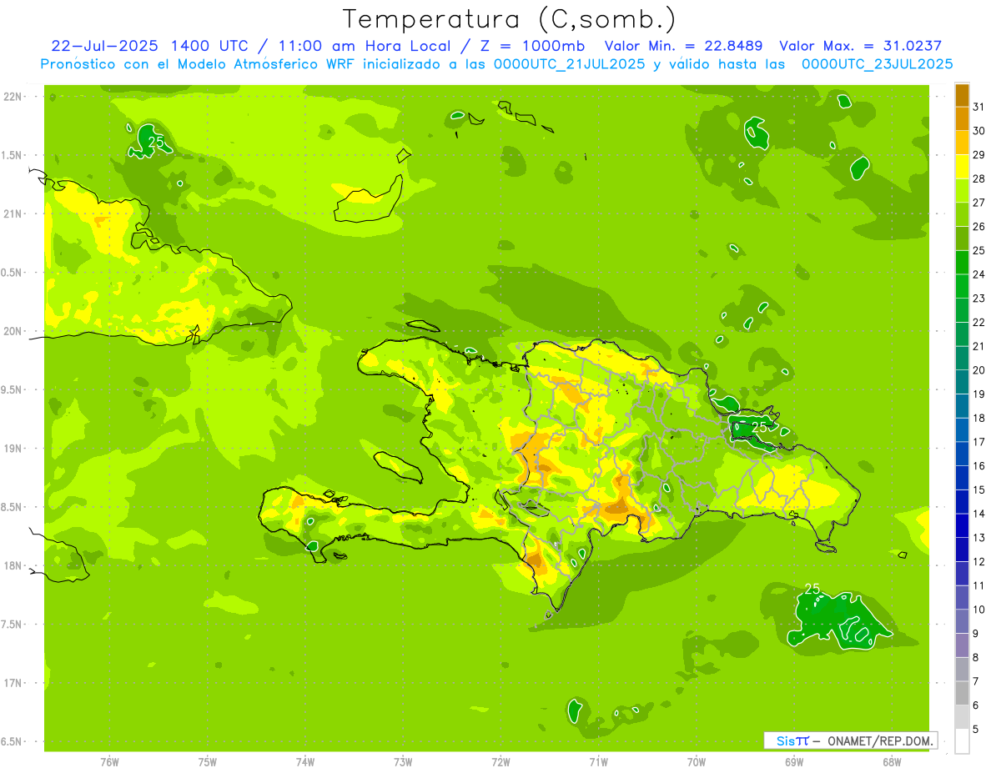Click the "76W" longitude axis label

[x=109, y=761]
